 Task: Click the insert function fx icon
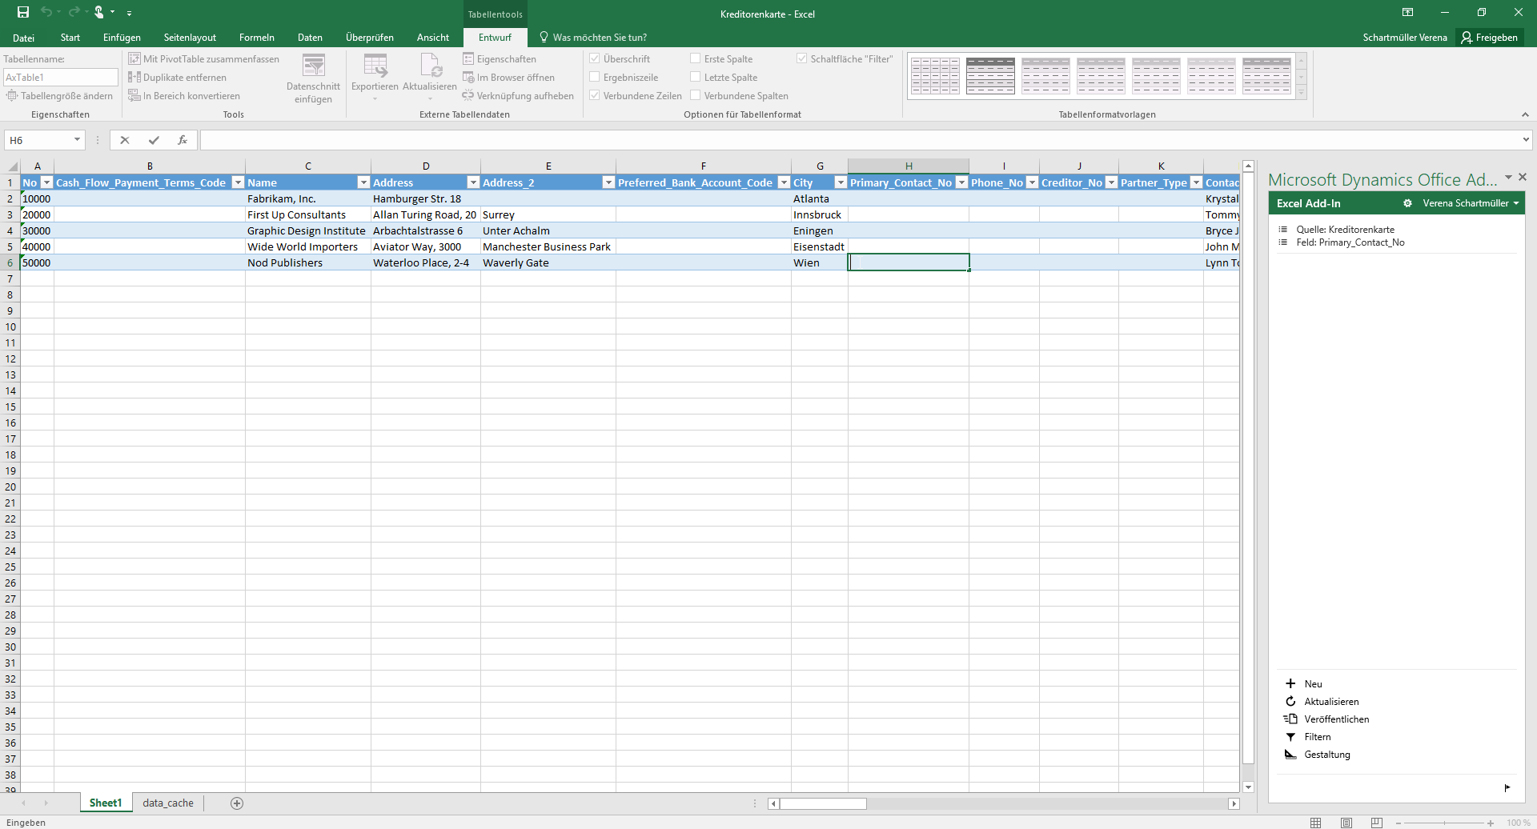coord(183,140)
